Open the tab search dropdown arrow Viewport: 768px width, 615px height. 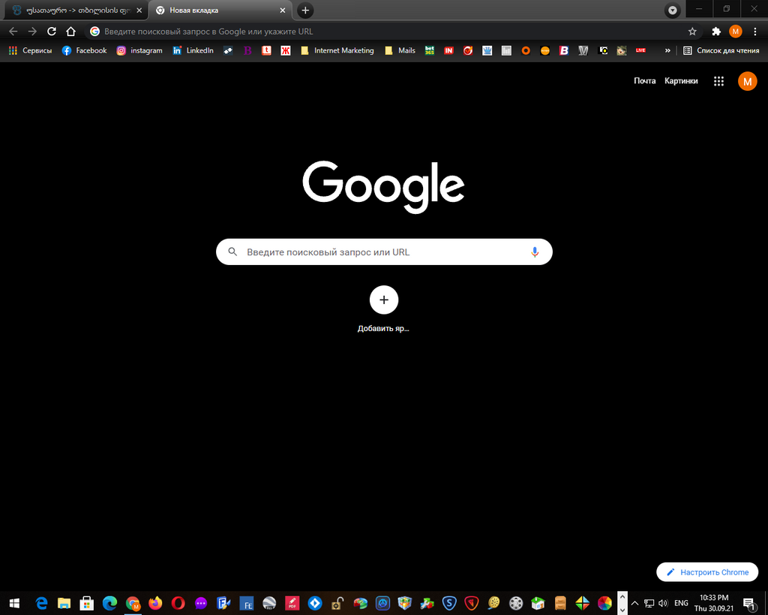pyautogui.click(x=673, y=11)
